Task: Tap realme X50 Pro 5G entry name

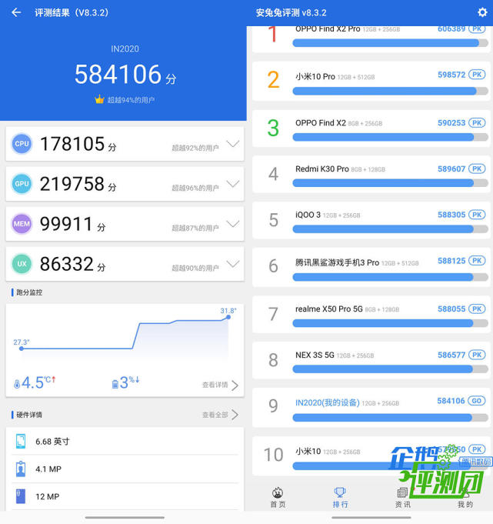Action: 329,309
